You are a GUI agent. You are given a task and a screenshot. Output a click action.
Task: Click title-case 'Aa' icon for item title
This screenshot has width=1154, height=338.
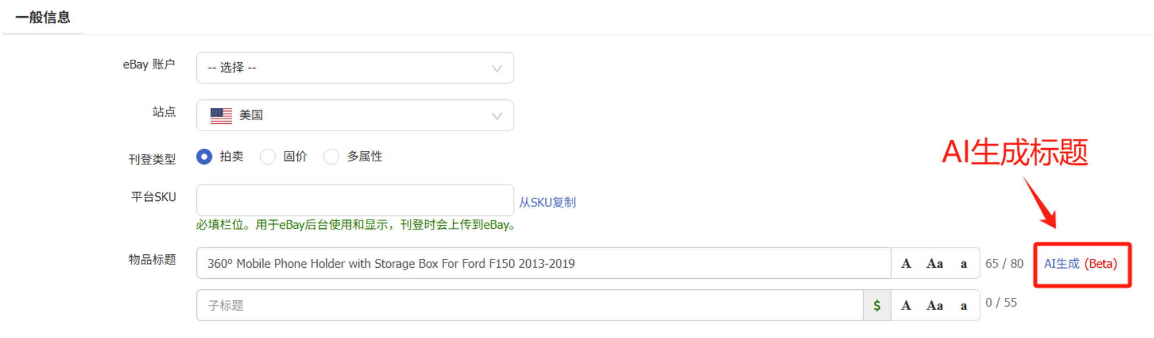click(x=934, y=264)
